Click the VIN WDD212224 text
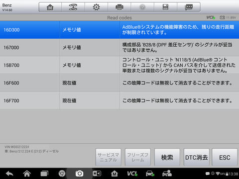This screenshot has width=239, height=179. [17, 147]
